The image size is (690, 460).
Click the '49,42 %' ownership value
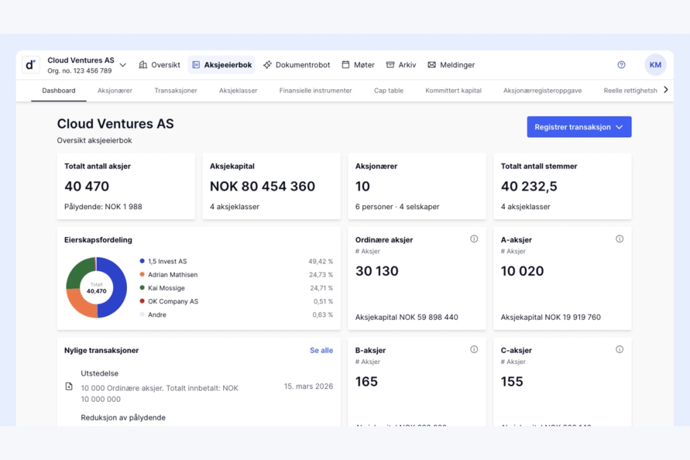point(320,262)
